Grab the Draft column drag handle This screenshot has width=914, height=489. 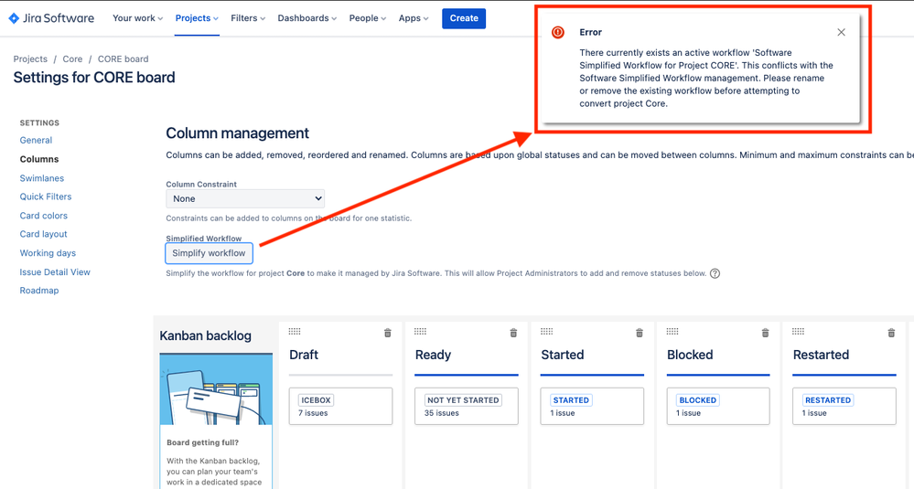click(295, 331)
